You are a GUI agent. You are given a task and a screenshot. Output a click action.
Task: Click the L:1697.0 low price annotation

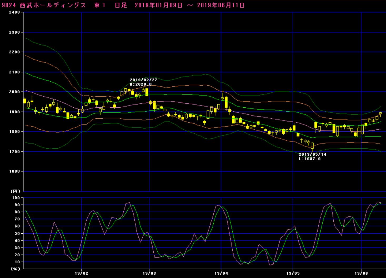[310, 159]
